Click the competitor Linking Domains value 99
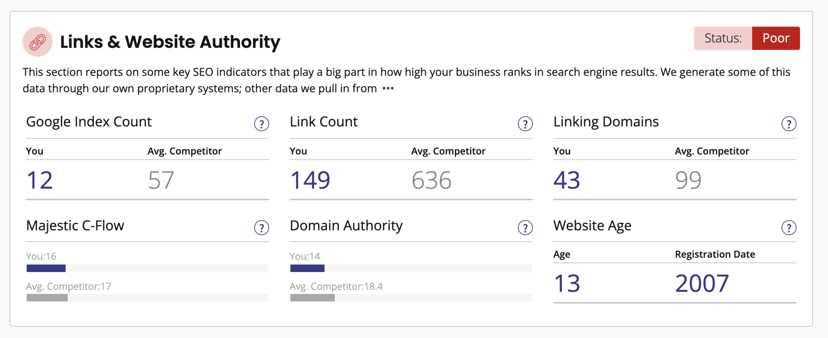Screen dimensions: 828x338 688,180
